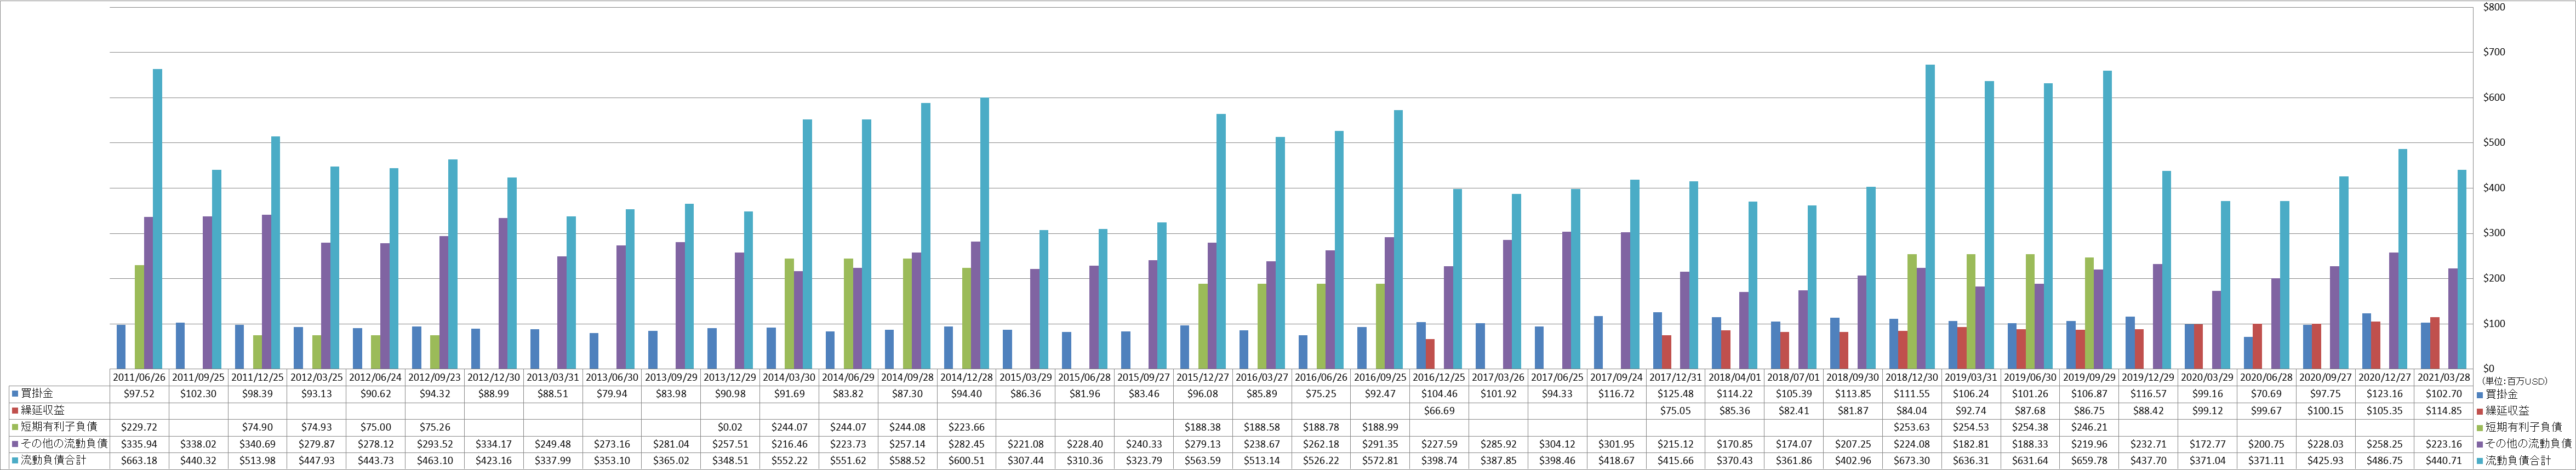Click the その他の流動負債 row header in the data table
This screenshot has width=2576, height=470.
click(x=59, y=444)
